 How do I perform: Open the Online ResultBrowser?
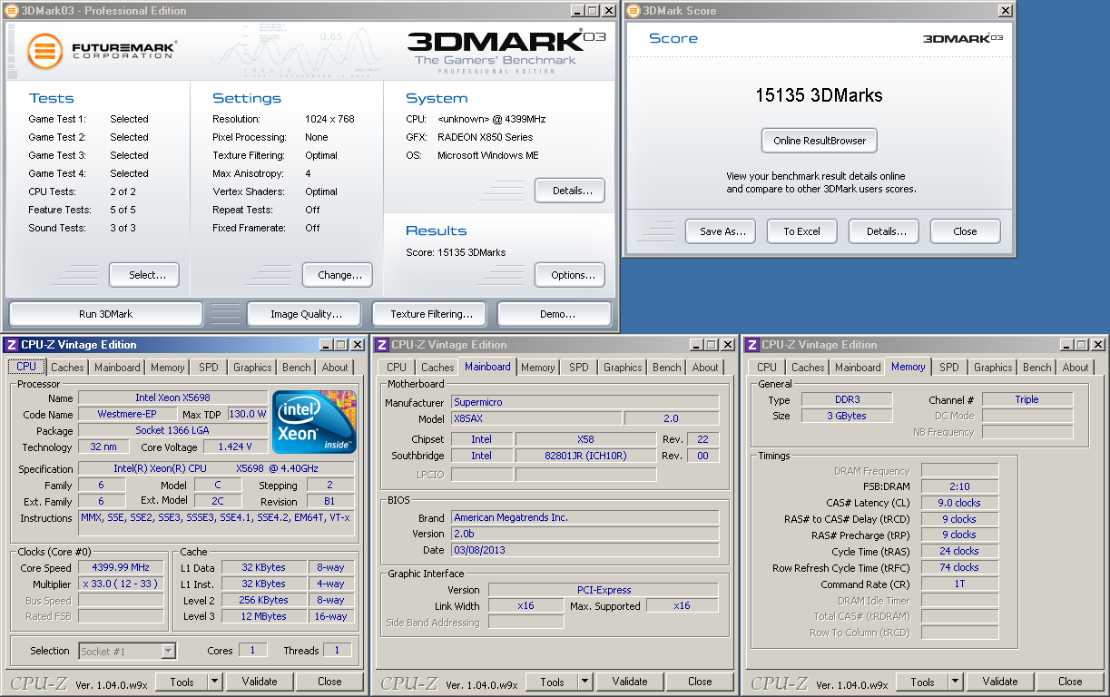point(819,141)
